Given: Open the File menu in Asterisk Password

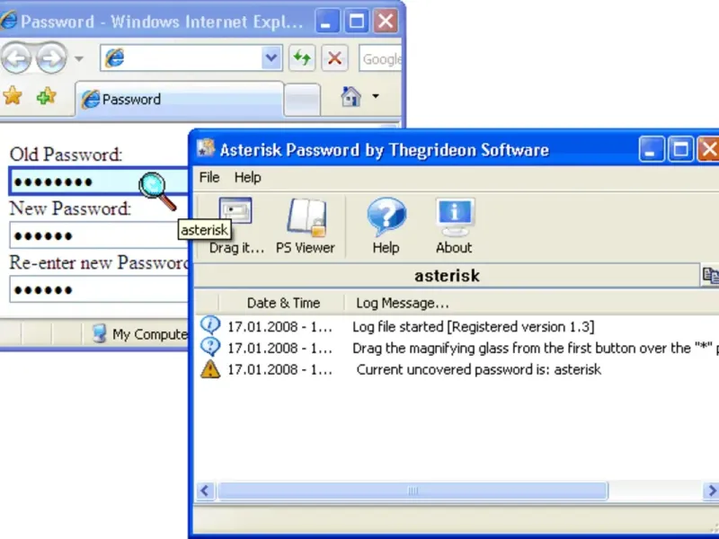Looking at the screenshot, I should [209, 177].
